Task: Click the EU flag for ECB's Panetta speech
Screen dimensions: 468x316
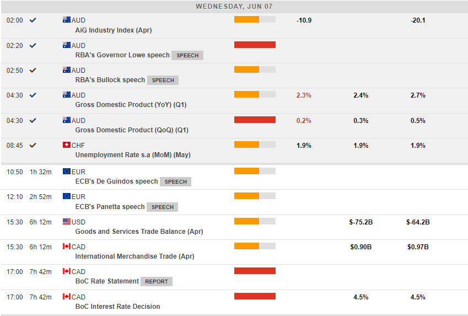Action: click(67, 196)
